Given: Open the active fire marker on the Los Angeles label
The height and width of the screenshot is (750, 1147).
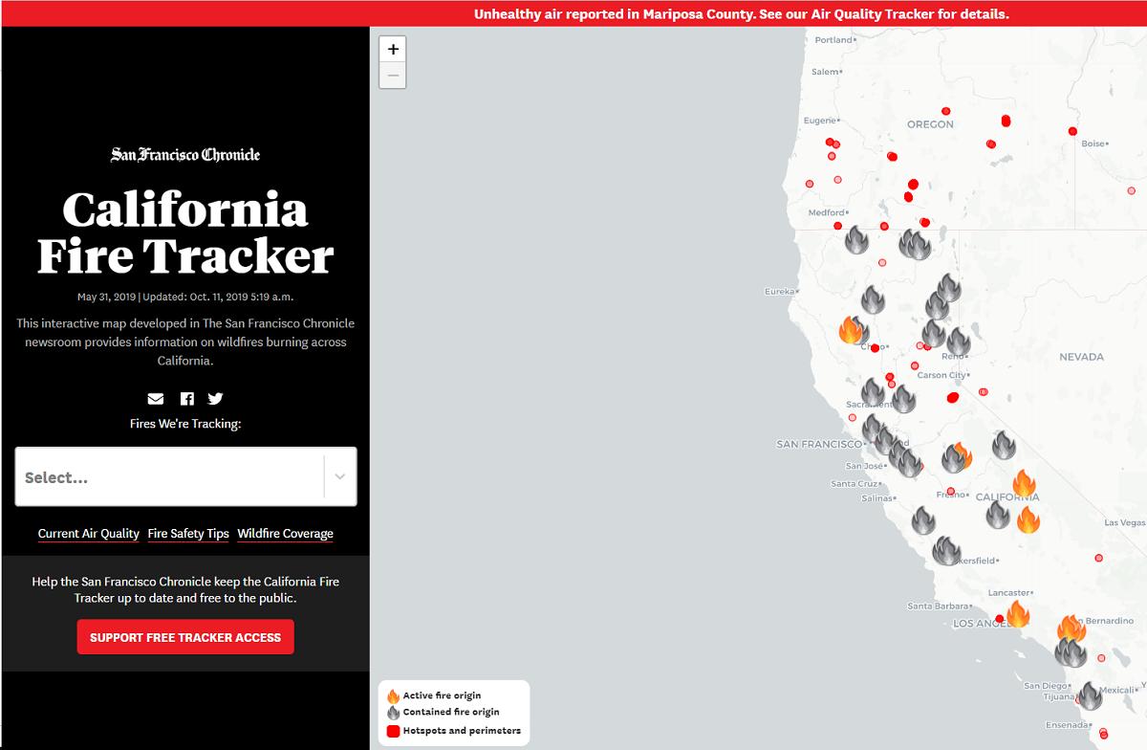Looking at the screenshot, I should point(1018,614).
